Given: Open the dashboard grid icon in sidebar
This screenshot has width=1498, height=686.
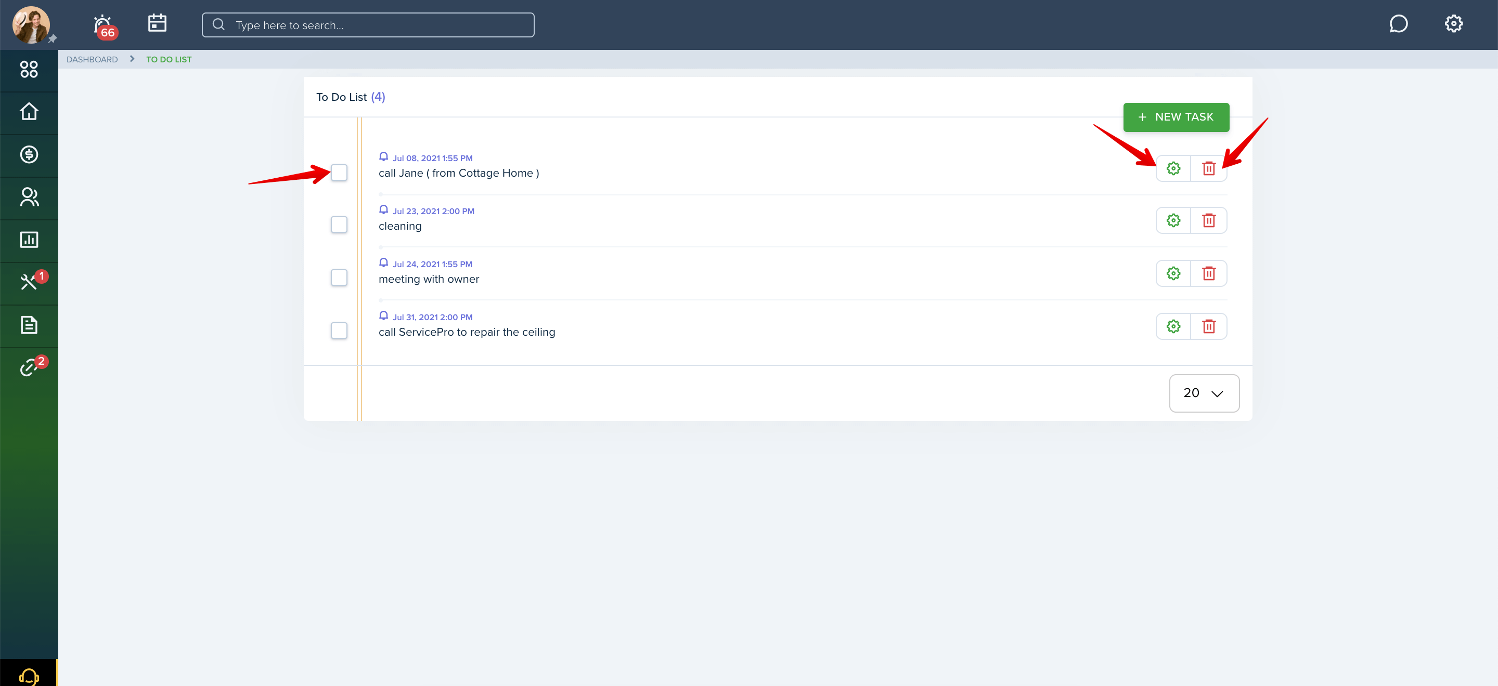Looking at the screenshot, I should [x=29, y=70].
